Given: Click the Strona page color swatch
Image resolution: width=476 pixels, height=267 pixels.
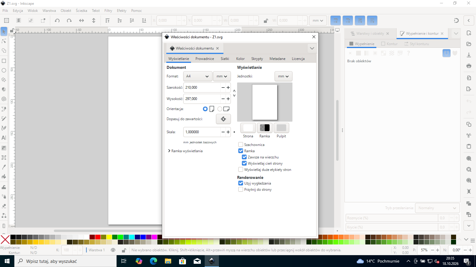Looking at the screenshot, I should [248, 128].
